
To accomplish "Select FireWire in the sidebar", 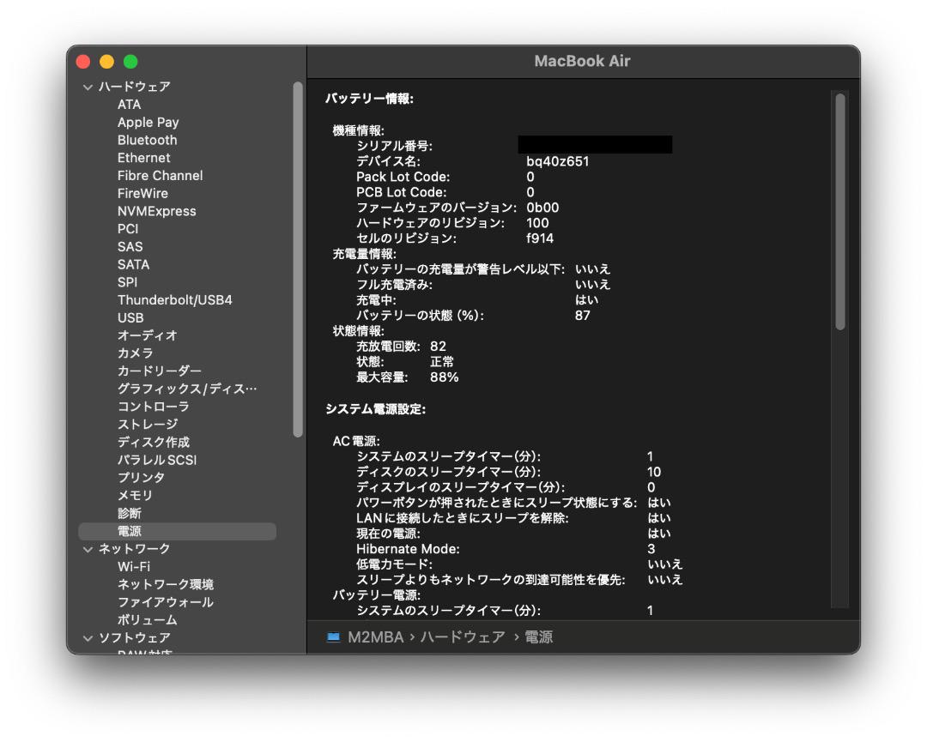I will [x=142, y=193].
